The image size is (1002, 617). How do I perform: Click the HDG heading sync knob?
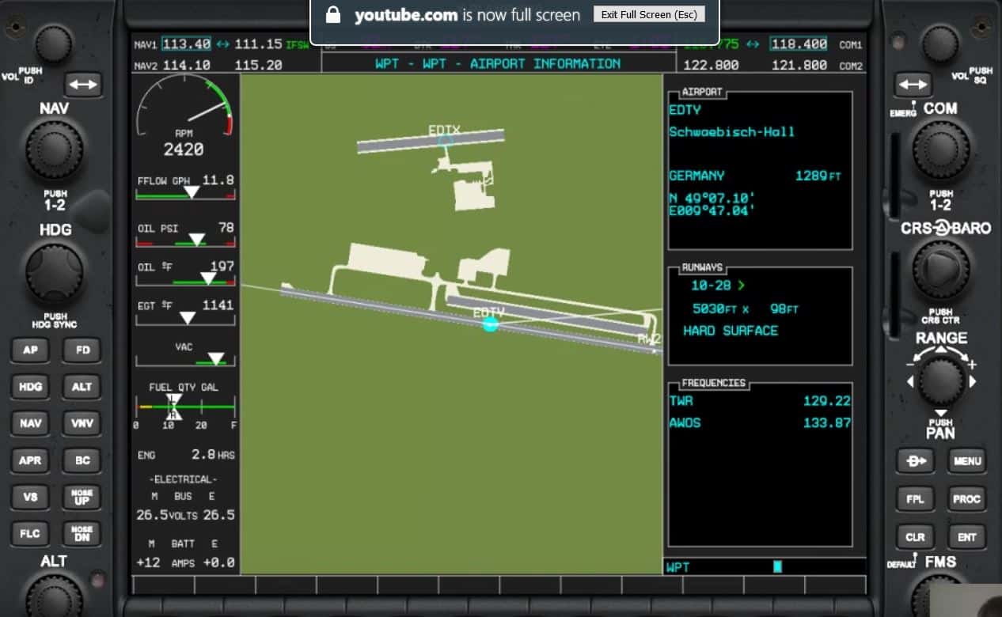(54, 272)
